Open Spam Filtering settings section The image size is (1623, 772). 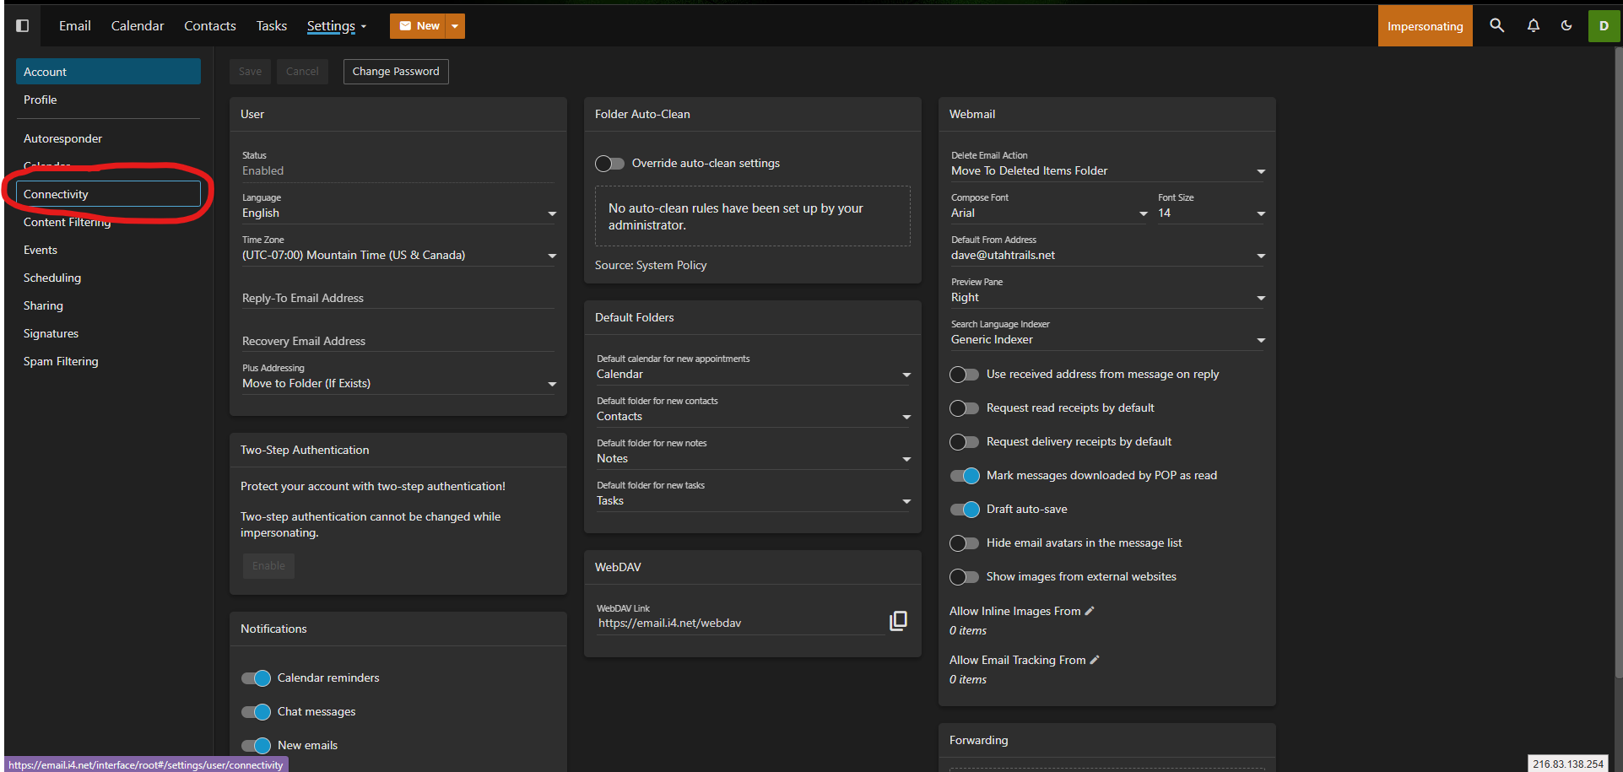[61, 361]
